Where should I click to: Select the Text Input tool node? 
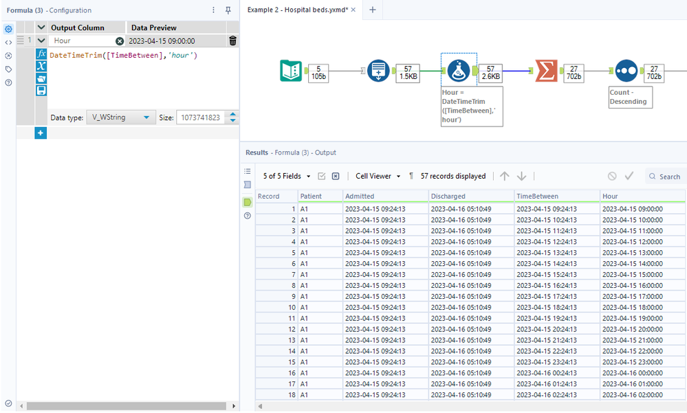click(291, 71)
